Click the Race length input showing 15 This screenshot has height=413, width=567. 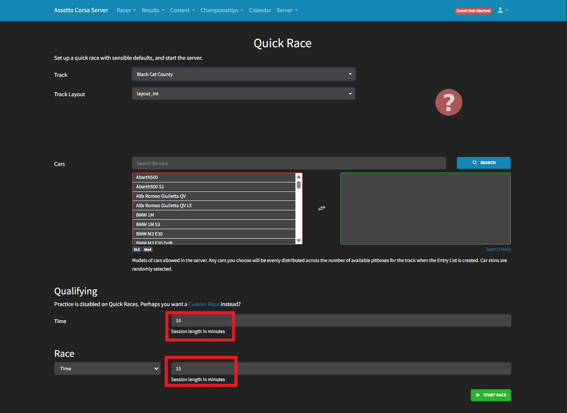pyautogui.click(x=341, y=369)
